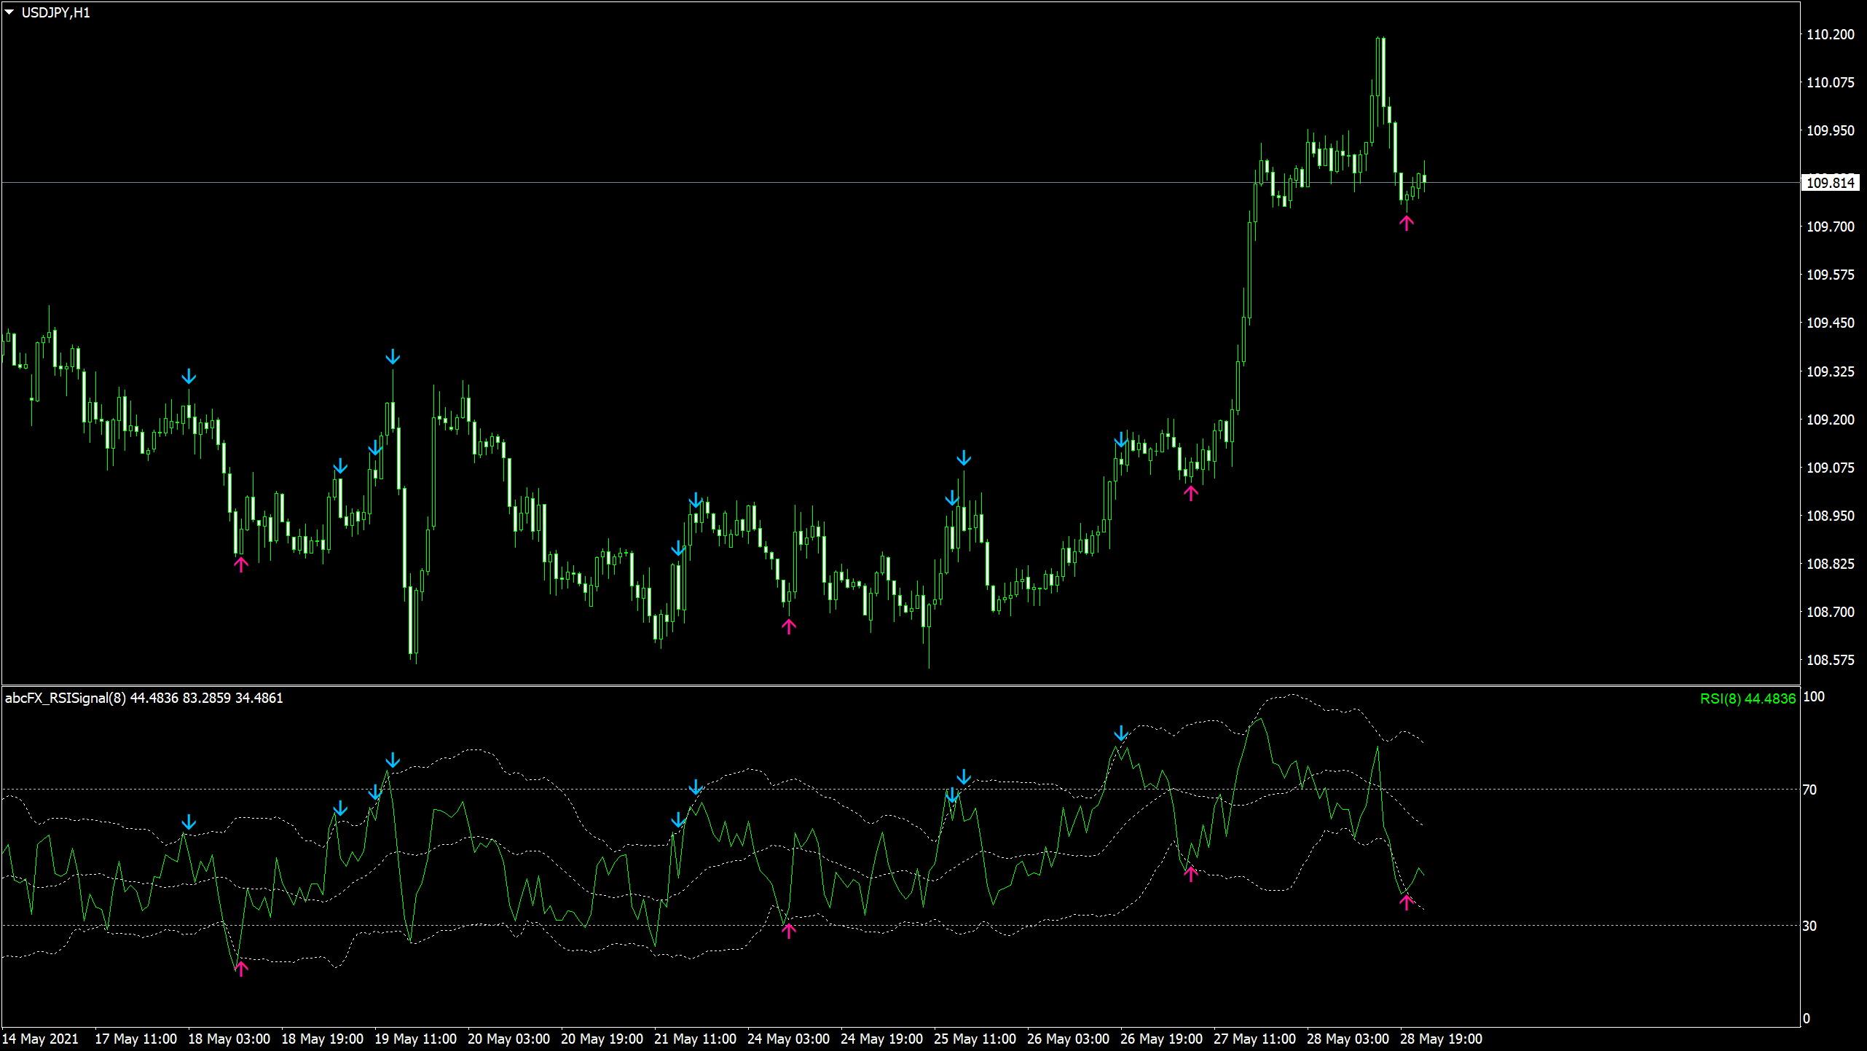Viewport: 1867px width, 1051px height.
Task: Grab the divider between the chart and RSI subwindow
Action: (x=900, y=685)
